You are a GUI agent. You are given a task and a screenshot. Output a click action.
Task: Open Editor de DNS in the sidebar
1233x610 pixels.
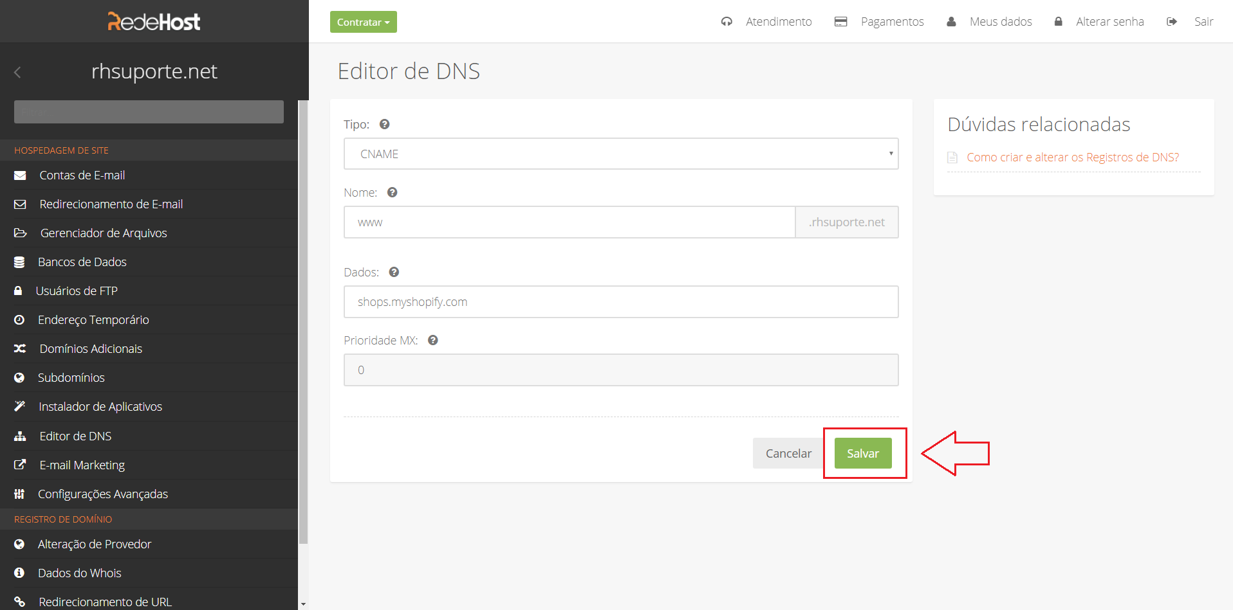point(75,436)
